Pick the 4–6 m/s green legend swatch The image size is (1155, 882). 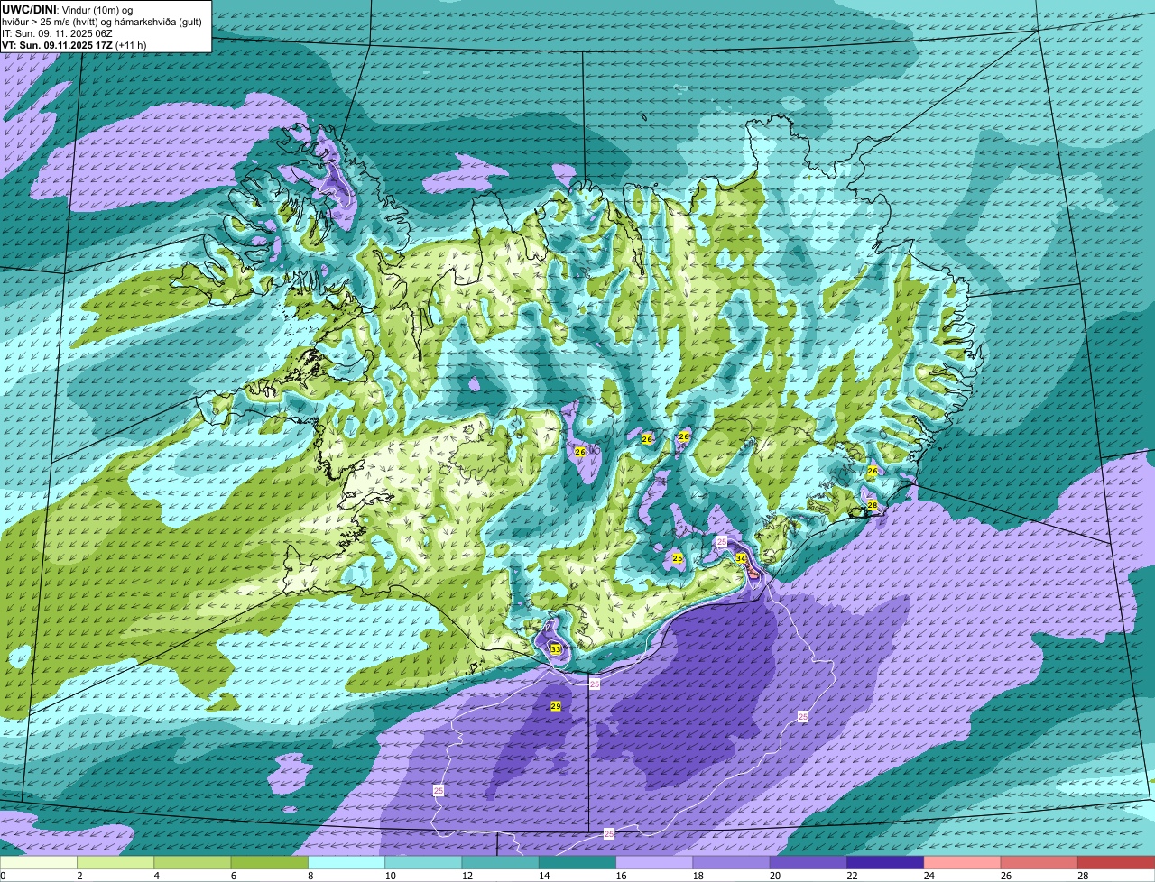192,862
